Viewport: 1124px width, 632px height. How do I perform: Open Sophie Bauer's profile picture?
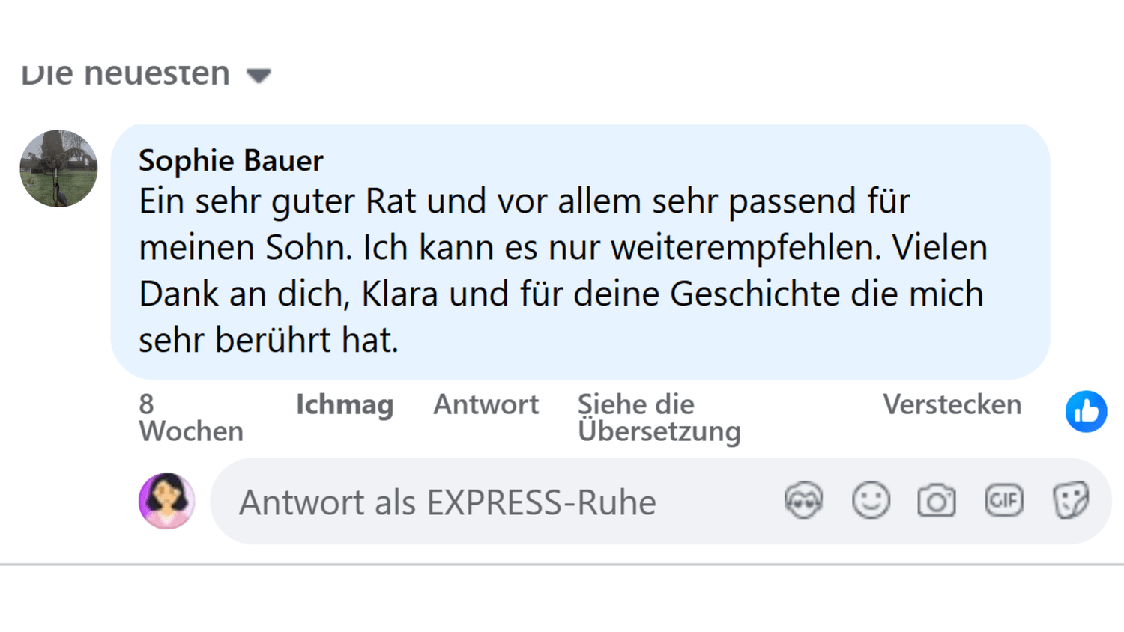pos(58,168)
